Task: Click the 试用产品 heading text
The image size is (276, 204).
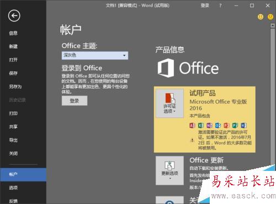Action: pos(203,93)
